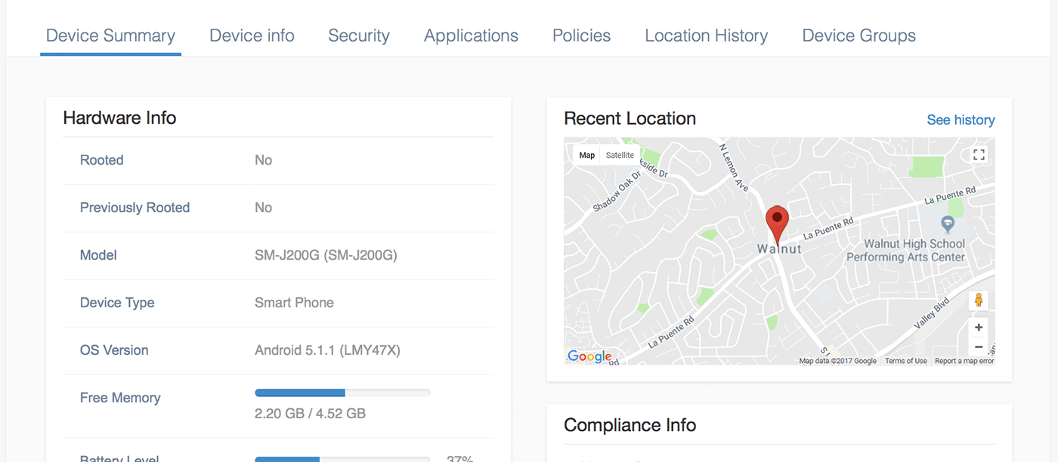
Task: Click the Model row label
Action: click(98, 255)
